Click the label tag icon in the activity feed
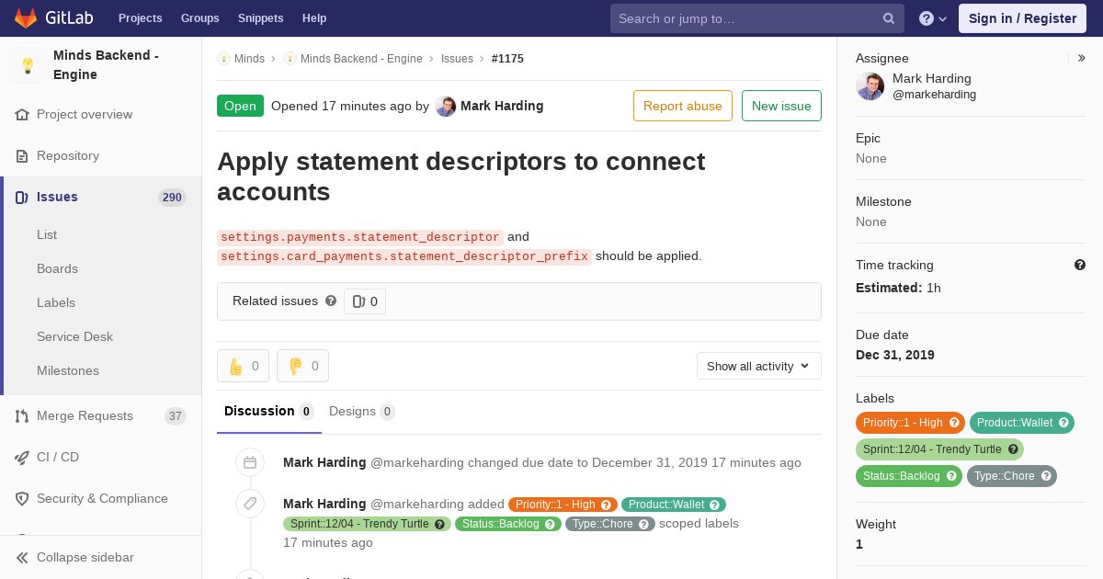This screenshot has height=579, width=1103. point(250,504)
